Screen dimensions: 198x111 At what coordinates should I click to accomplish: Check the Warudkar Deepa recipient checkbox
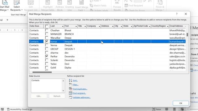(x=47, y=38)
